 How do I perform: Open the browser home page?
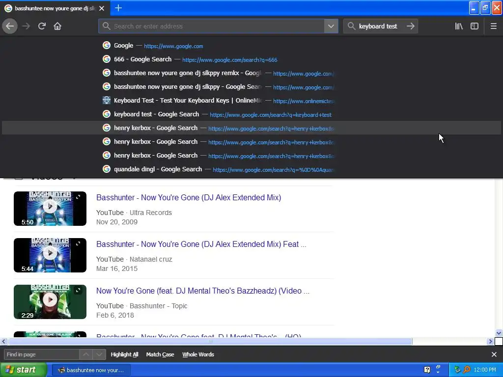57,27
